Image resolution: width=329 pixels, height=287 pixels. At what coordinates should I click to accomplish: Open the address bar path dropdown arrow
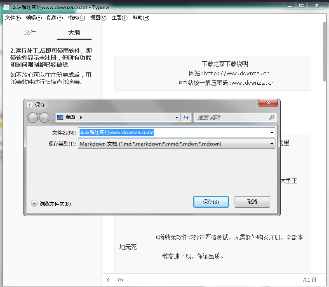(x=176, y=117)
